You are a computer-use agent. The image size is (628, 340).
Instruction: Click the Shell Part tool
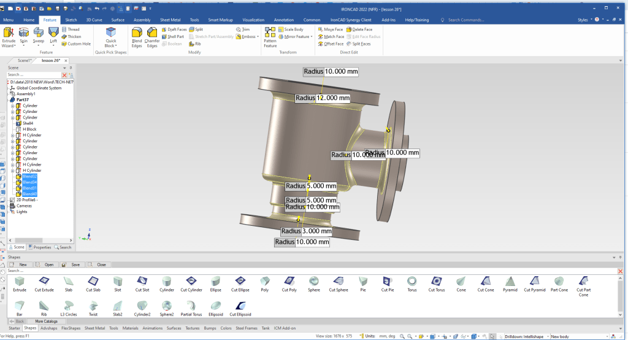tap(172, 36)
